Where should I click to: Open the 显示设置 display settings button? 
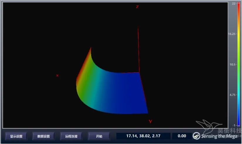click(16, 136)
